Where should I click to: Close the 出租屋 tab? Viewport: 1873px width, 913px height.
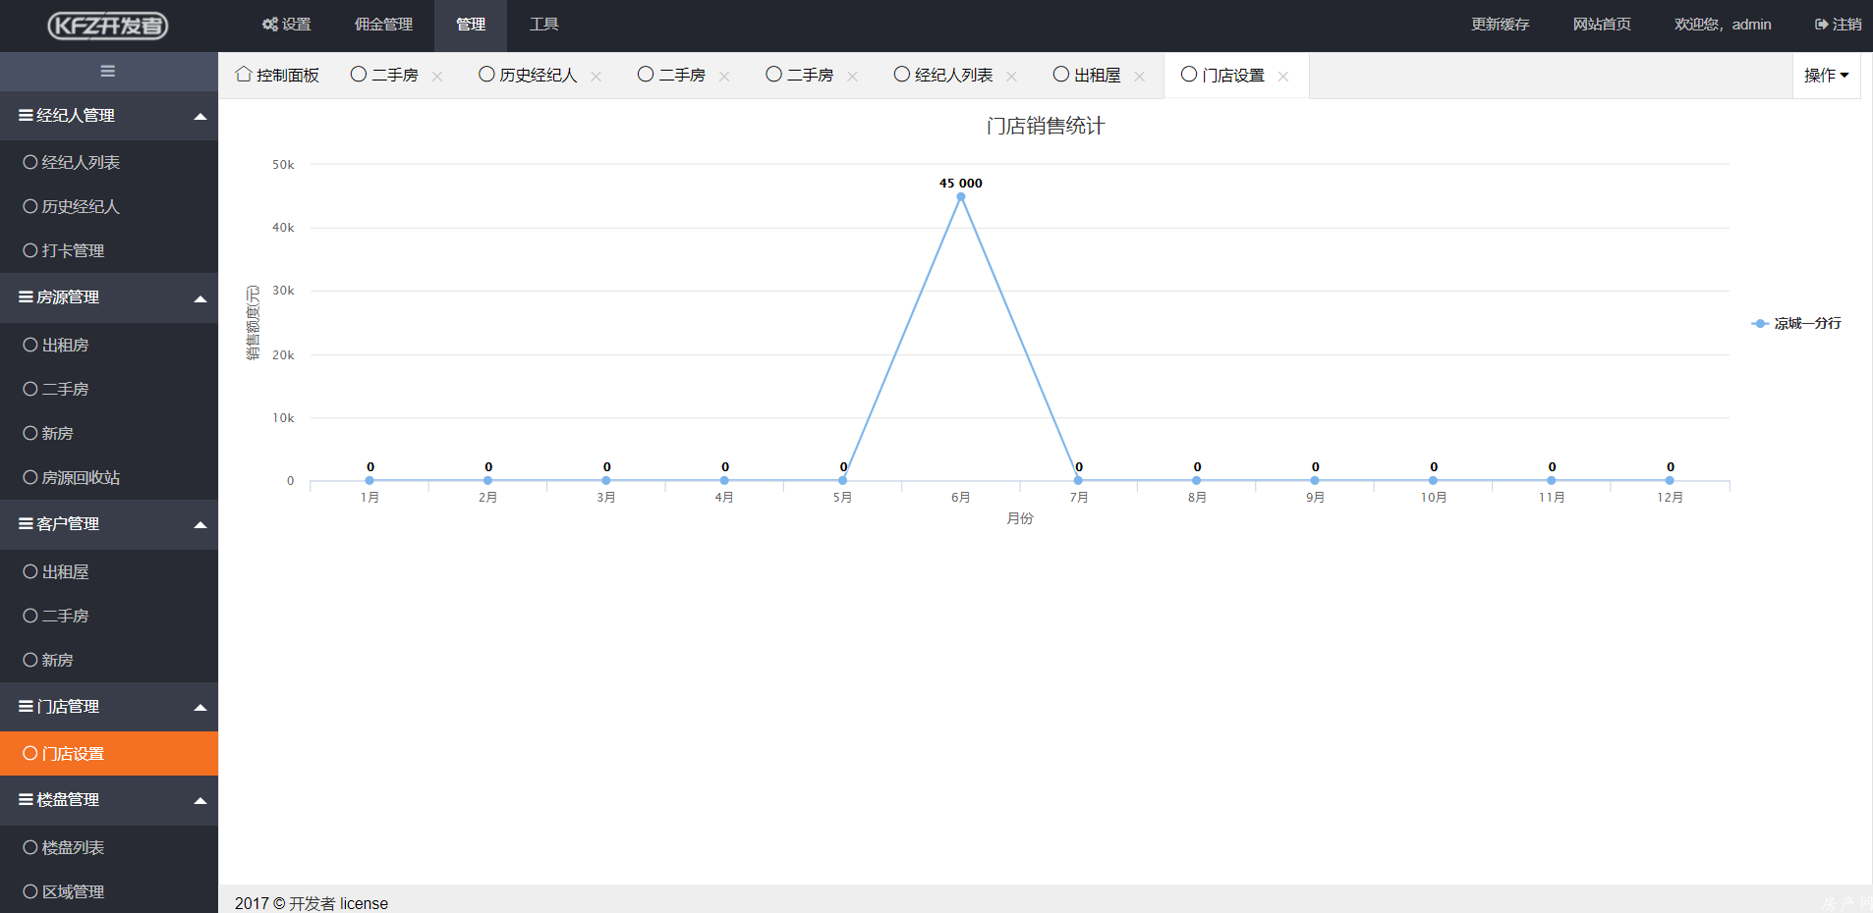pyautogui.click(x=1140, y=77)
